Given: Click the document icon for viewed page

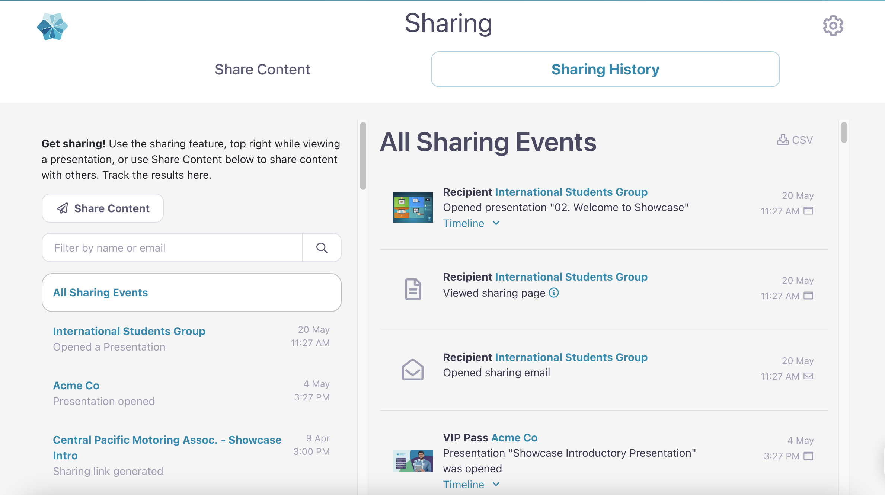Looking at the screenshot, I should click(x=412, y=289).
